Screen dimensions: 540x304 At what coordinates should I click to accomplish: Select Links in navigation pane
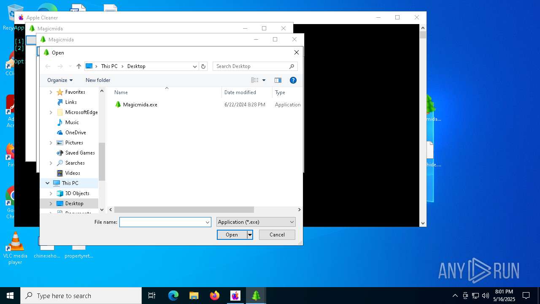pos(71,102)
